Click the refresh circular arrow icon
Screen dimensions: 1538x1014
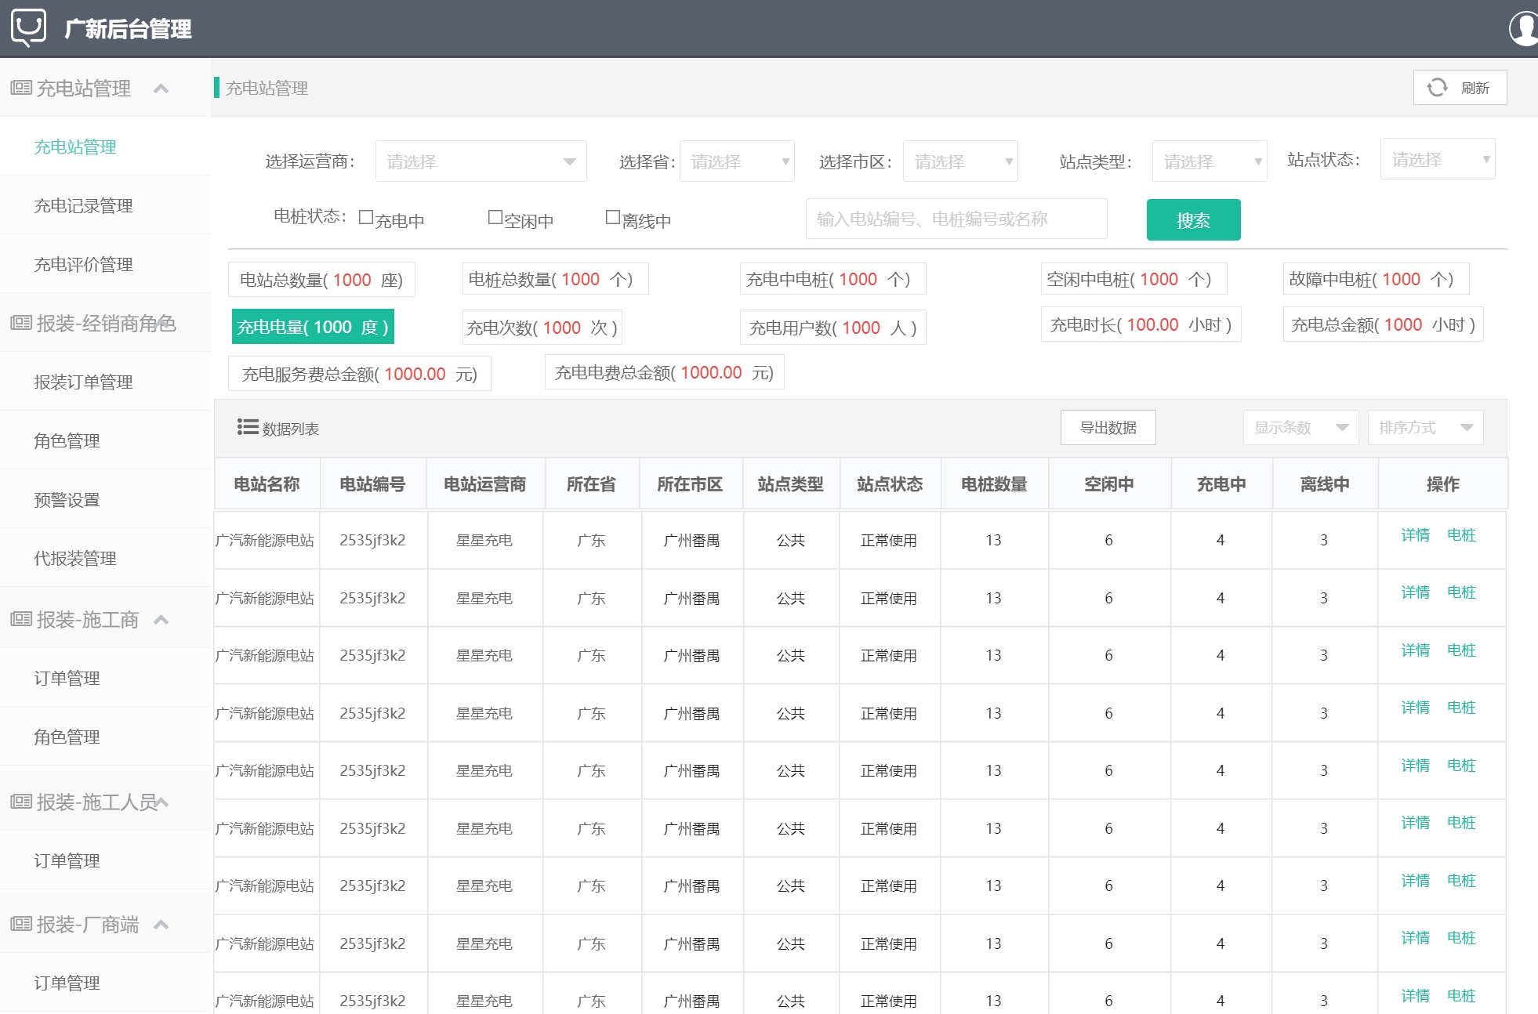pyautogui.click(x=1437, y=87)
